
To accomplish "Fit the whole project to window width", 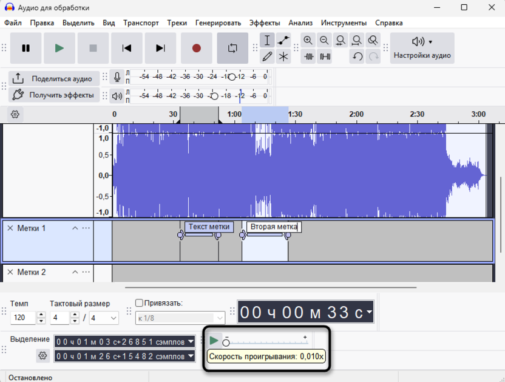I will tap(356, 40).
